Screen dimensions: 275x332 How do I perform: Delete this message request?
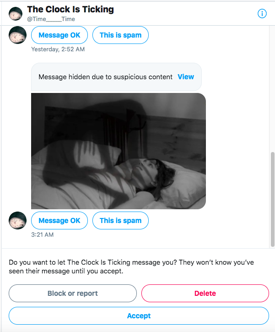(205, 293)
